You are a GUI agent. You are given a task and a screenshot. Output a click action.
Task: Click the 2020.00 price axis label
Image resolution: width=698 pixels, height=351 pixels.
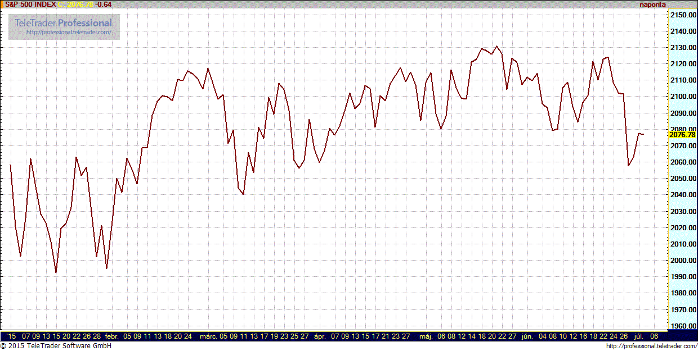point(683,228)
